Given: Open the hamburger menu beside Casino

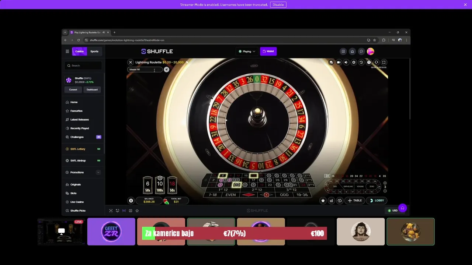Looking at the screenshot, I should 67,51.
